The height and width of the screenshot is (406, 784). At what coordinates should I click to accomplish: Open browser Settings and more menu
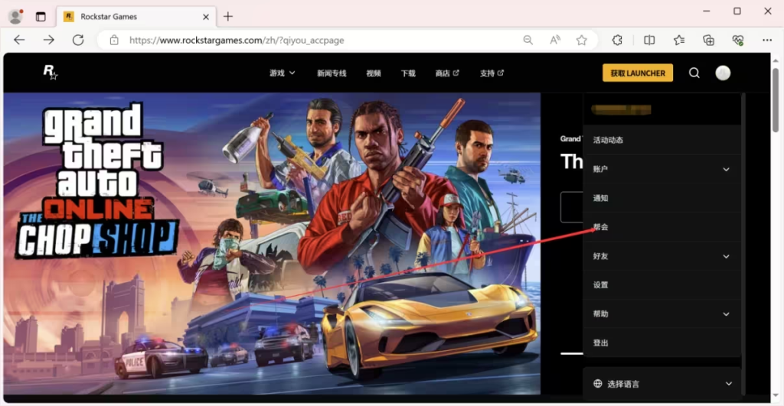pos(767,40)
